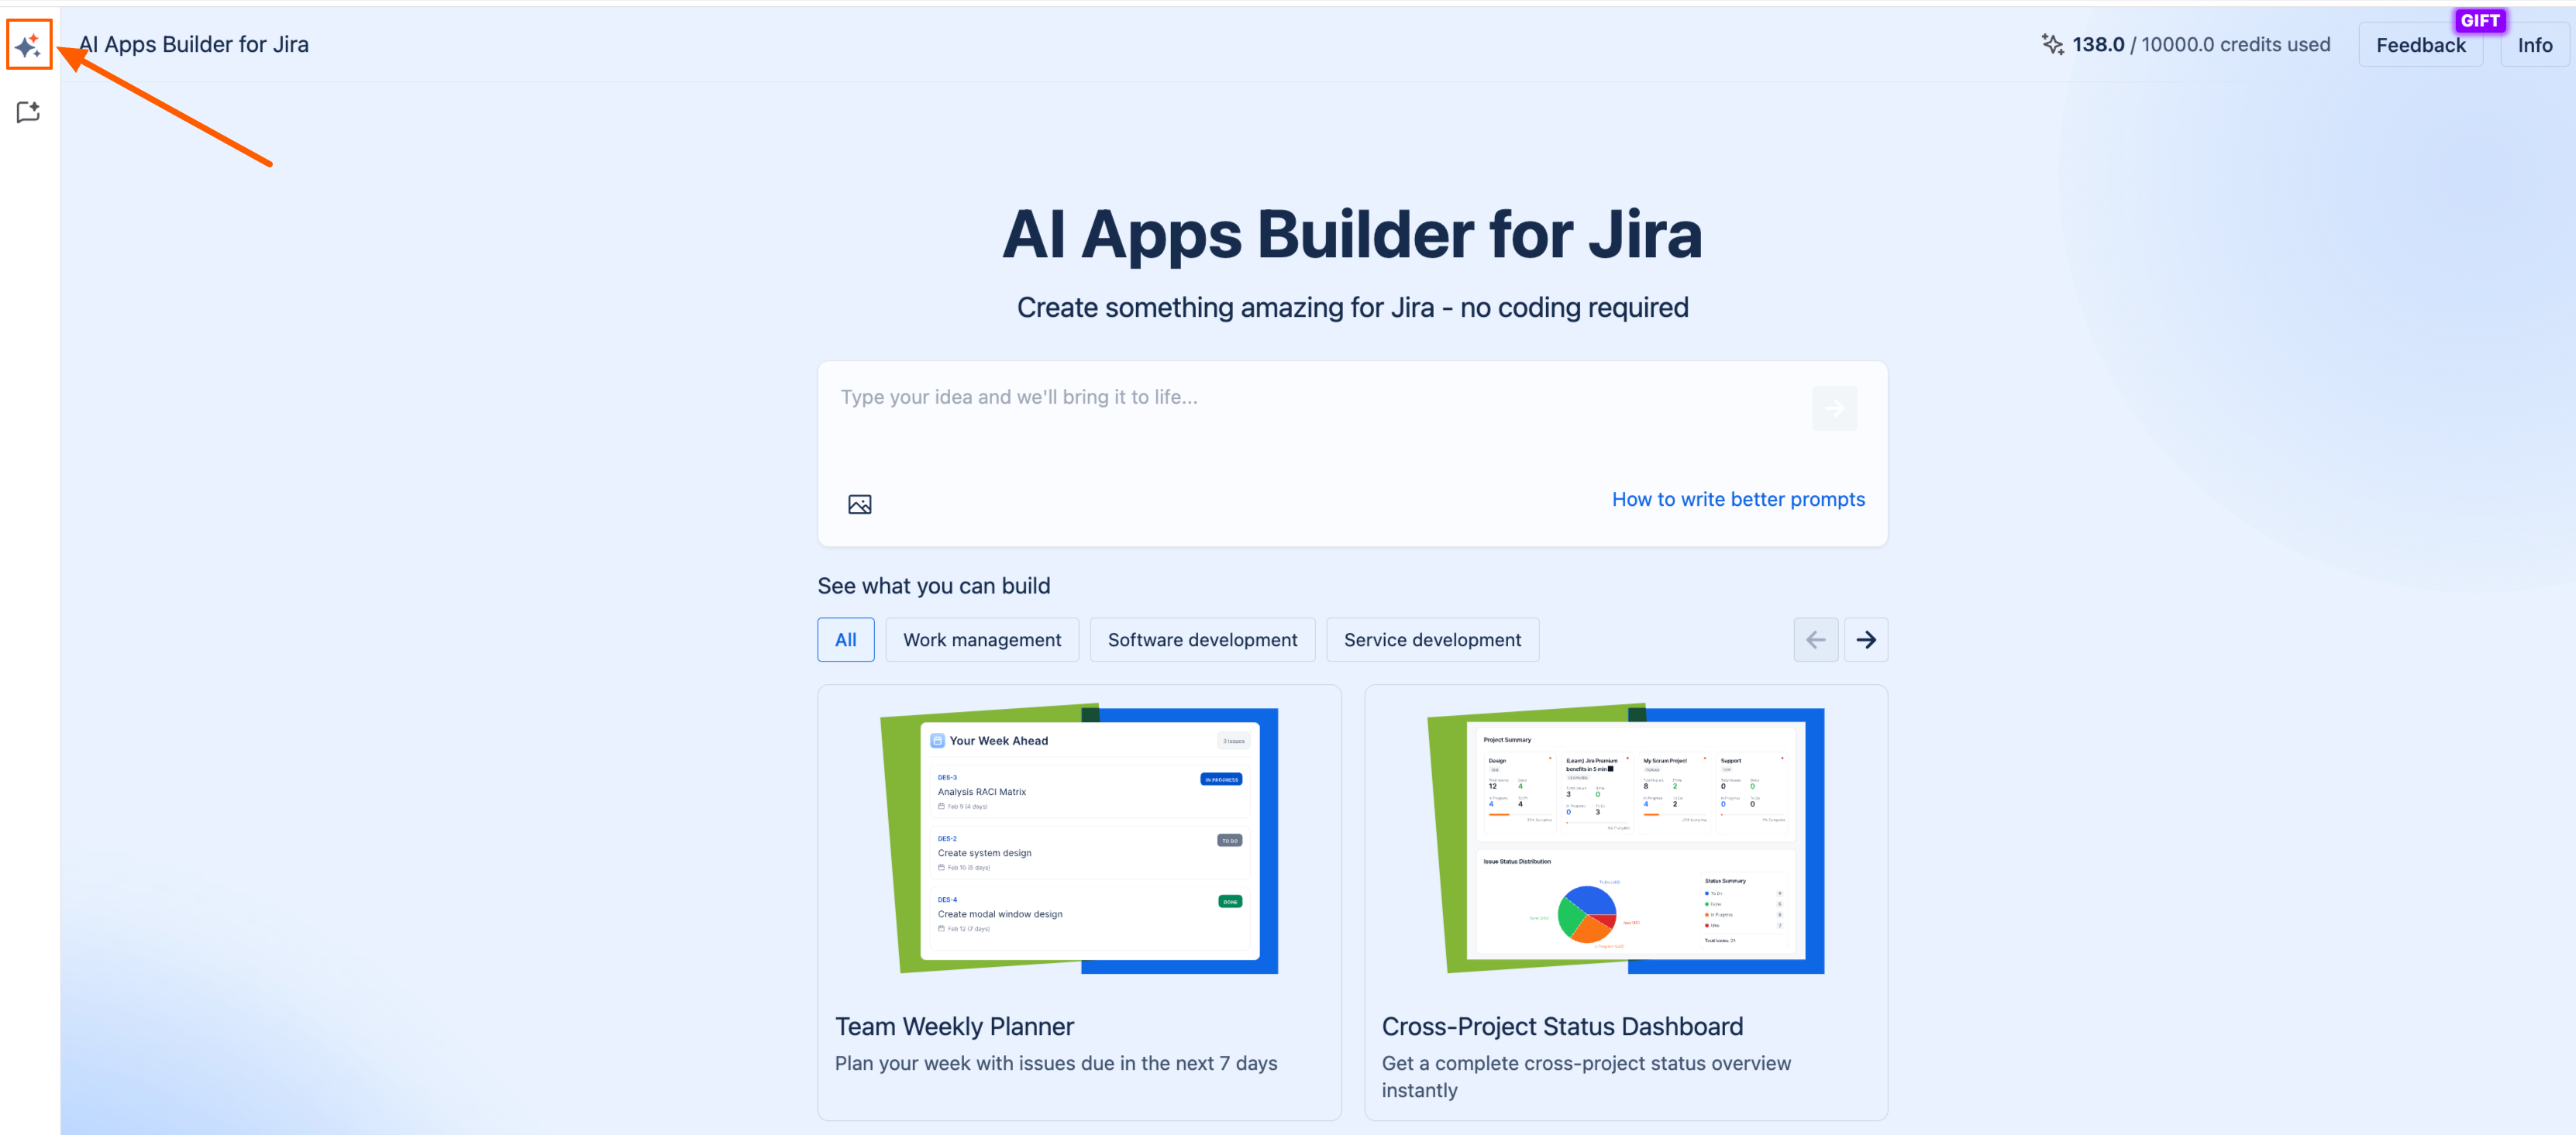
Task: Click the 'AI Apps Builder for Jira' header title
Action: click(x=194, y=44)
